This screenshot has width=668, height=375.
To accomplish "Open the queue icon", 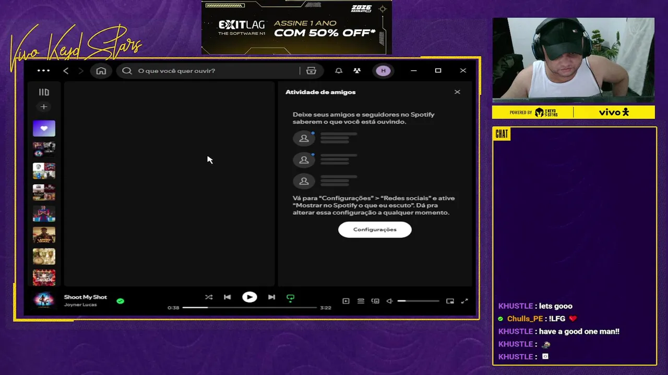I will (x=361, y=301).
